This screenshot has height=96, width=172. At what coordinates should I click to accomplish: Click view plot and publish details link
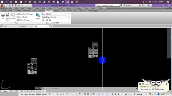pos(152,89)
